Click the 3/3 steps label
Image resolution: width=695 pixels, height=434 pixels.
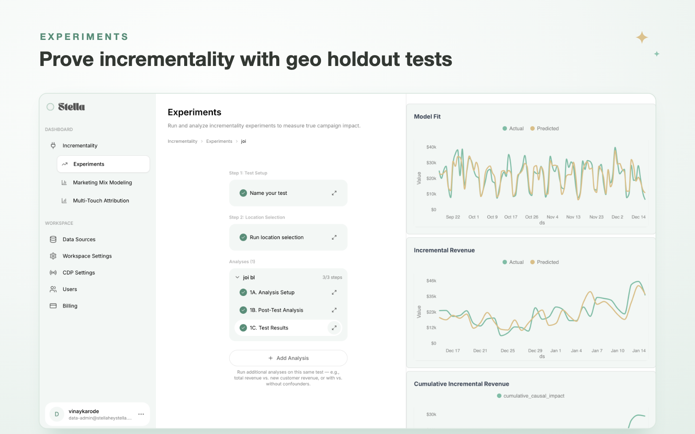(x=332, y=277)
